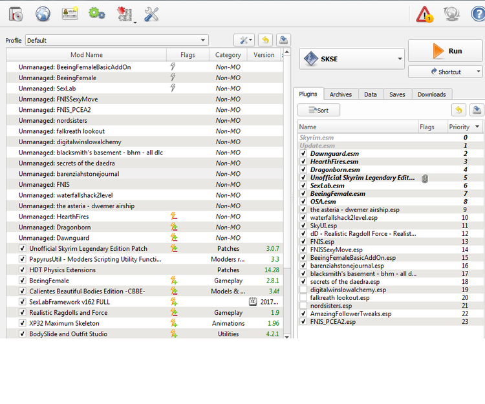Click the Sort plugins button
The width and height of the screenshot is (485, 404).
319,110
